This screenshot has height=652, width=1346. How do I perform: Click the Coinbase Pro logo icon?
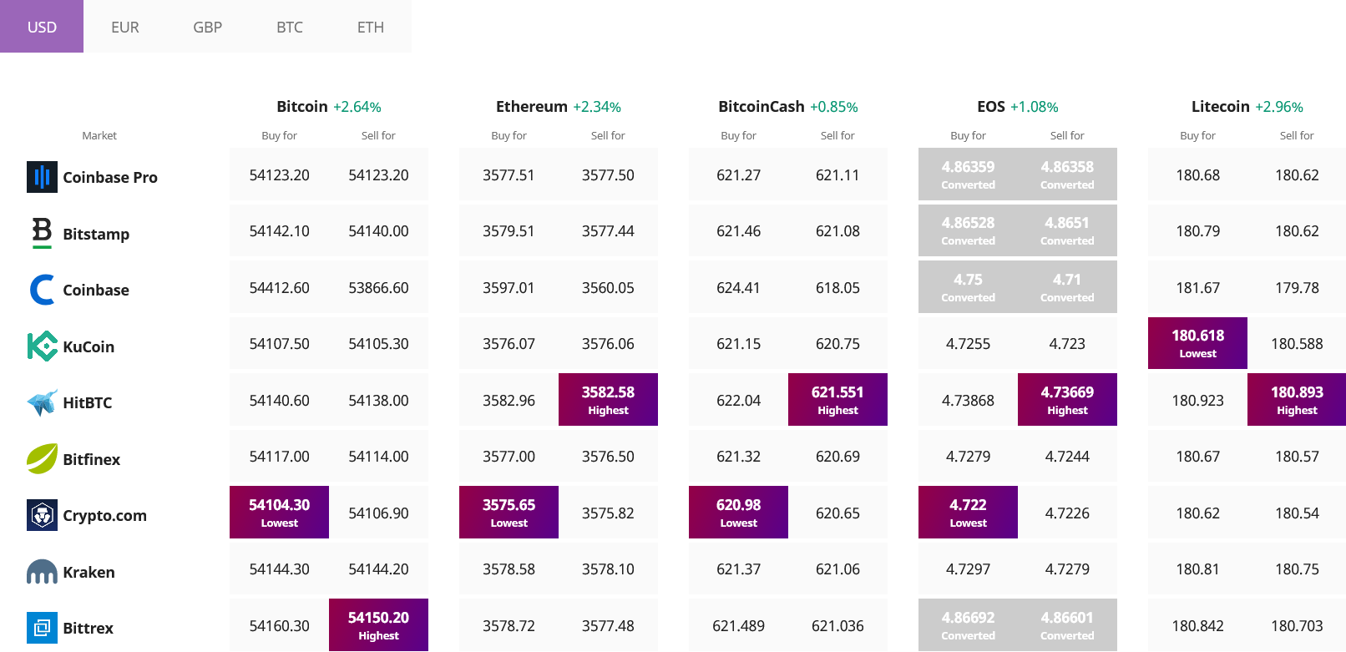(42, 177)
